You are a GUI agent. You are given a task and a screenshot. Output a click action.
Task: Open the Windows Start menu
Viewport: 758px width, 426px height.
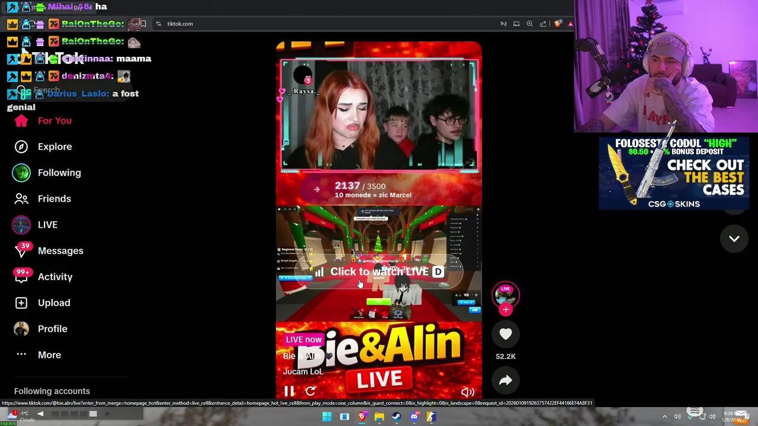[327, 417]
